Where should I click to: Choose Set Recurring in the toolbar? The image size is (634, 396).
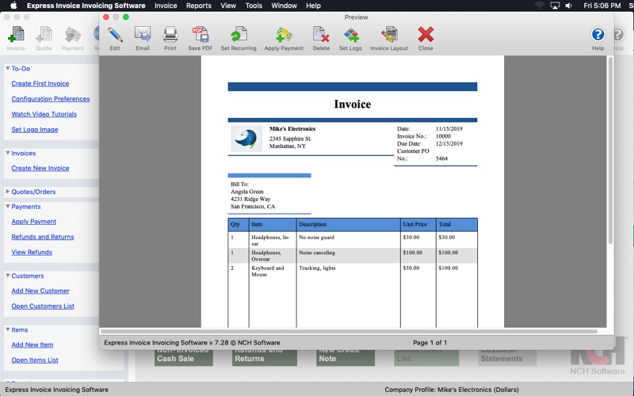[239, 39]
